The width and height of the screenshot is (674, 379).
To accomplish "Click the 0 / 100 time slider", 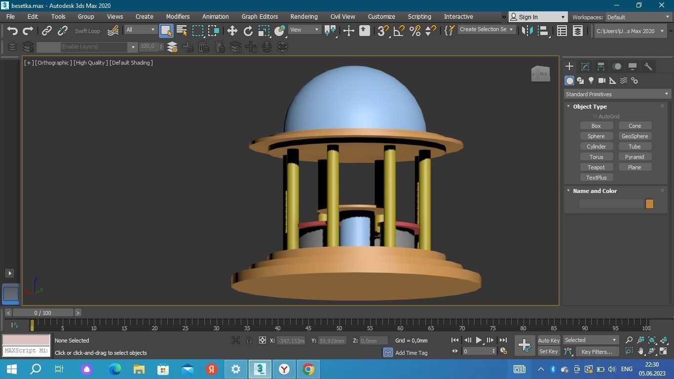I will click(x=43, y=313).
